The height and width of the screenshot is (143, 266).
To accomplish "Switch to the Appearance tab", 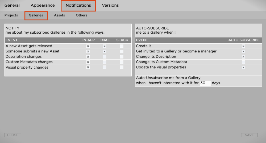I will [43, 5].
